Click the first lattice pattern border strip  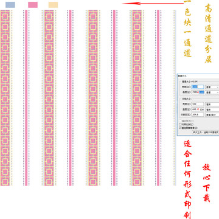[x=5, y=98]
